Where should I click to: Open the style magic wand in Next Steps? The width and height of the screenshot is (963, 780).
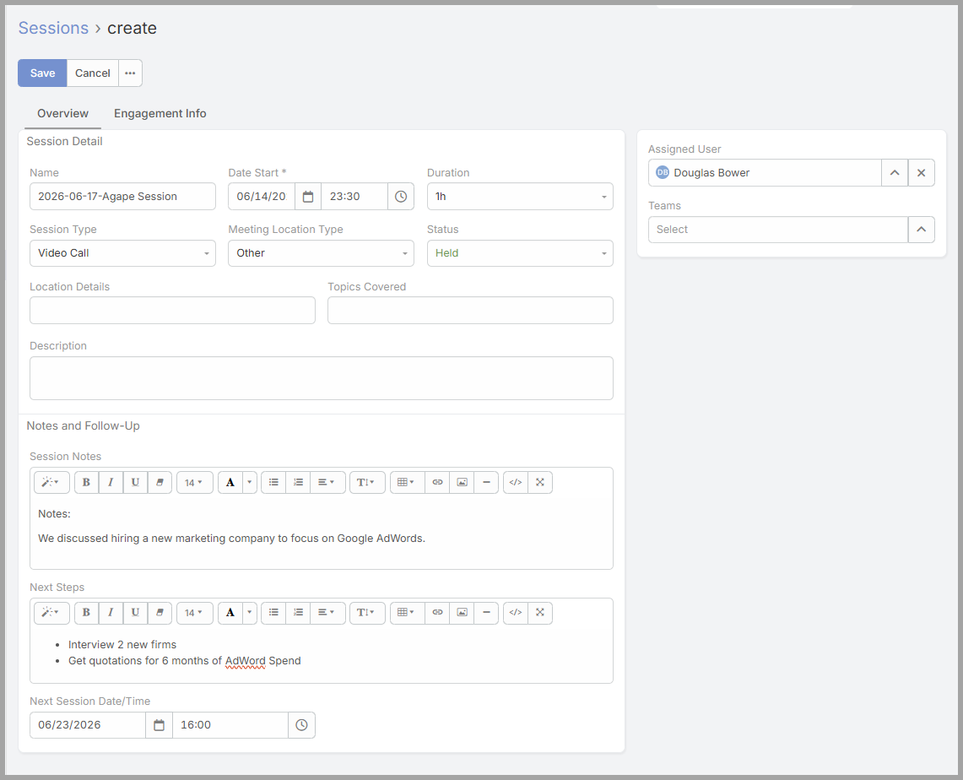(x=51, y=612)
